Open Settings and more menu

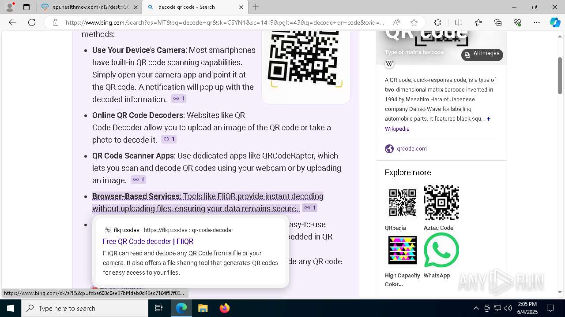pos(537,22)
